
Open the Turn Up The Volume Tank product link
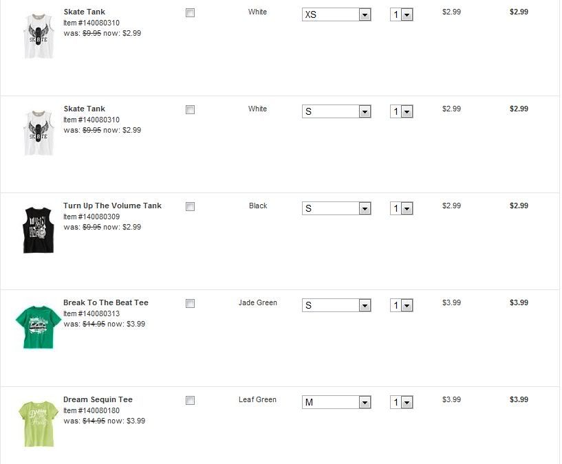pos(112,206)
